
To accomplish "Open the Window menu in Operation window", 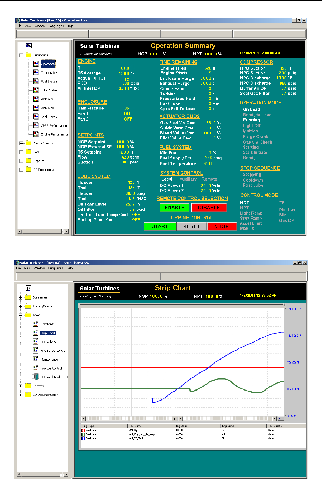I will (x=40, y=26).
